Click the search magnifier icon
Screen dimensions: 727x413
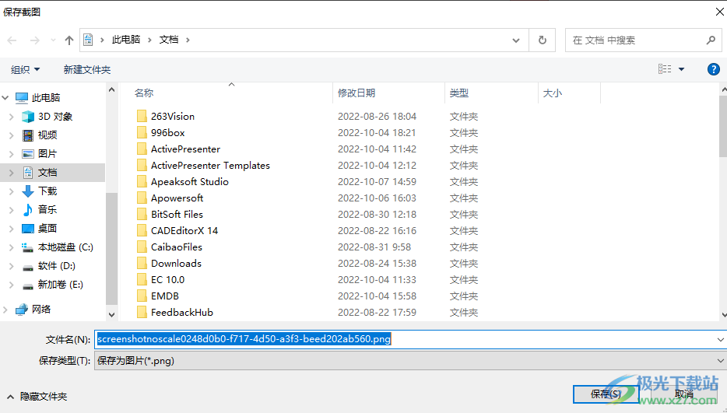pos(711,40)
